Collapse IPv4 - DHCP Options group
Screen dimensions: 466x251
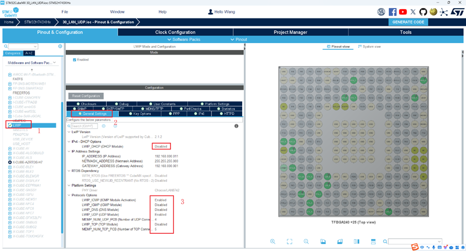69,141
